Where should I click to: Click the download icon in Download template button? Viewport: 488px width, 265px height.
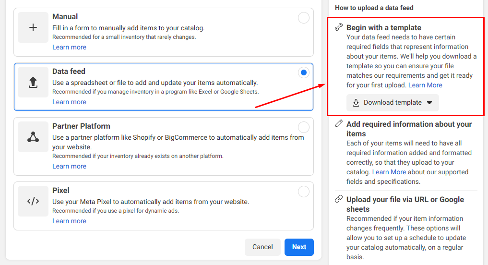point(356,103)
